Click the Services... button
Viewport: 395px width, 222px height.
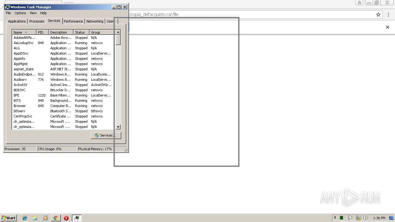[106, 135]
